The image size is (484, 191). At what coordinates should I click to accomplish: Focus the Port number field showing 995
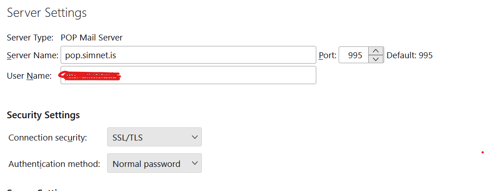coord(354,55)
